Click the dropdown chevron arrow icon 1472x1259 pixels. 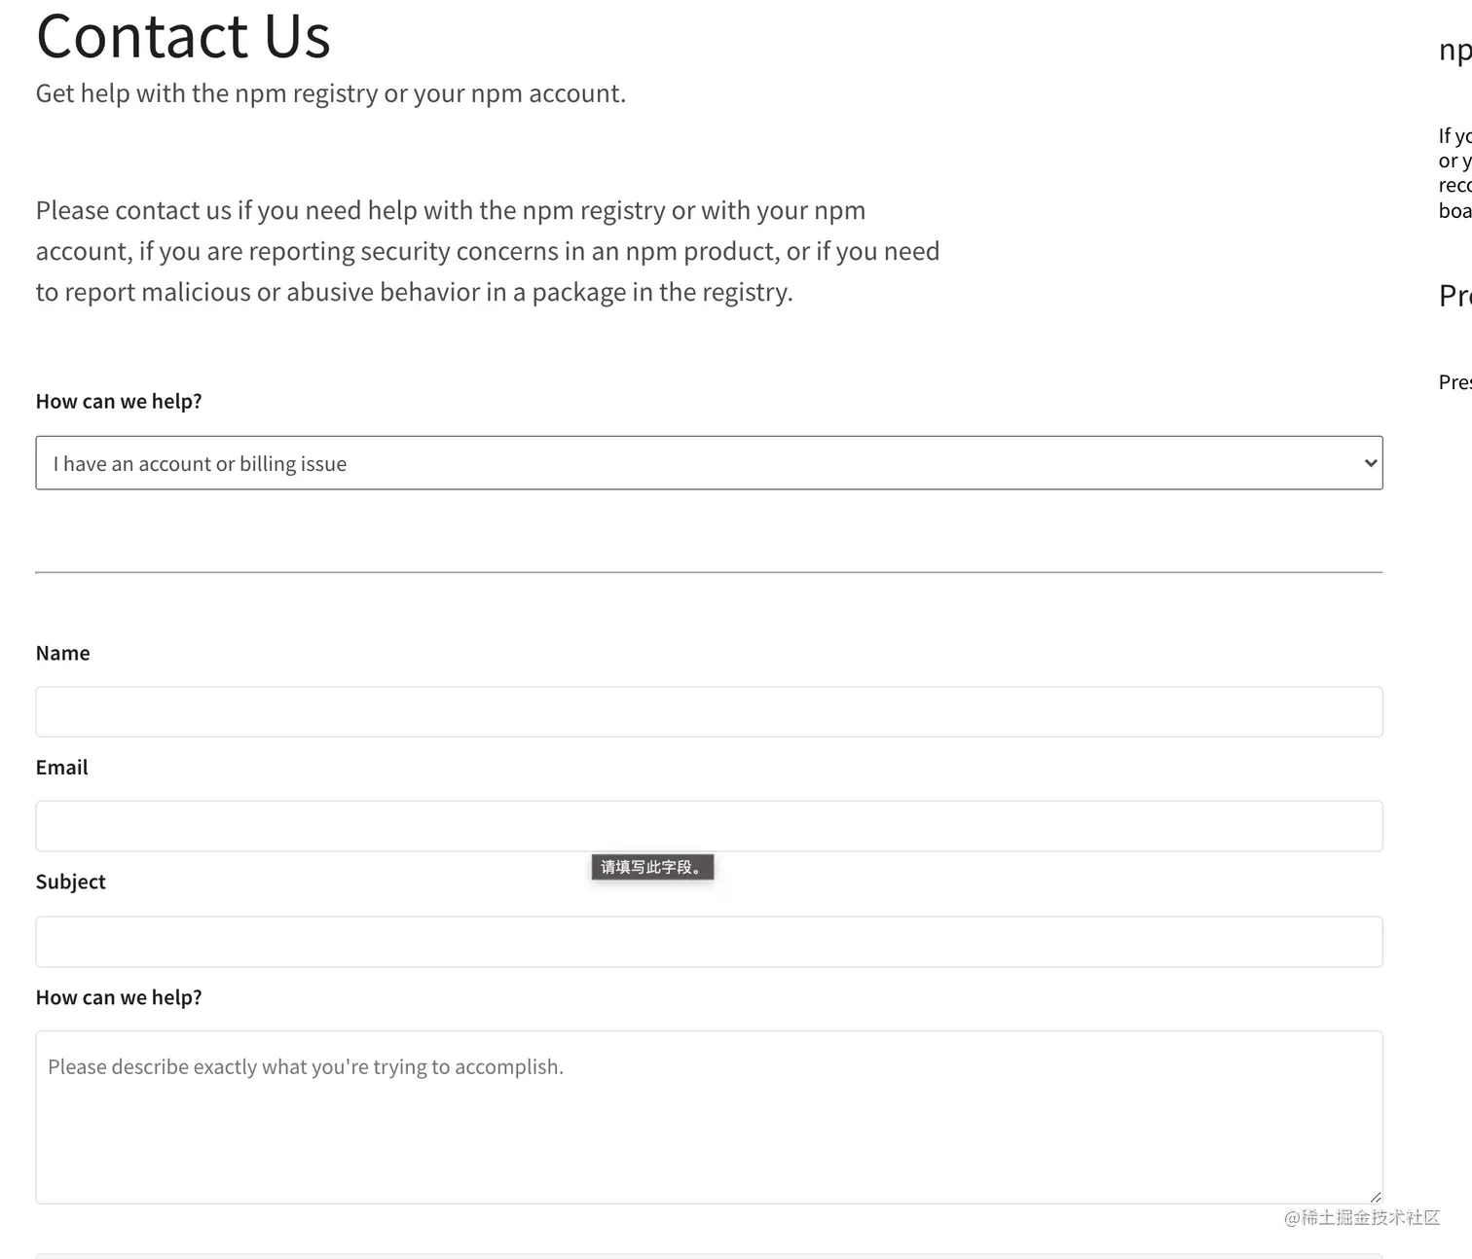1370,463
